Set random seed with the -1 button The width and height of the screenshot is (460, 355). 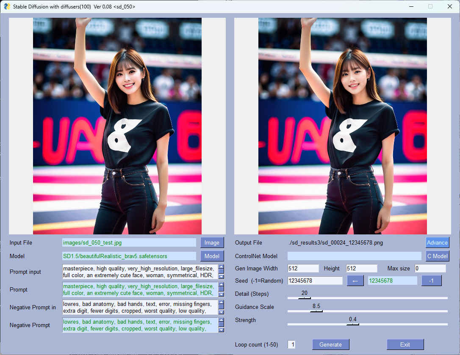[431, 281]
